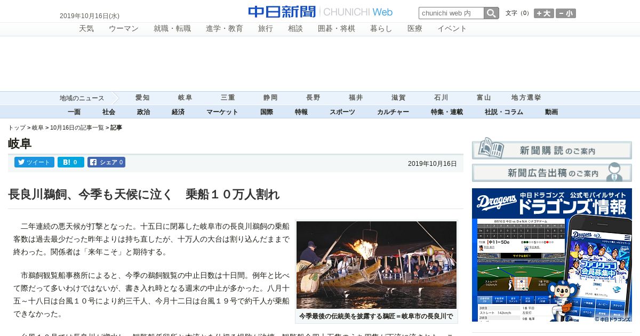Click the Twitter ツイート button

[34, 162]
